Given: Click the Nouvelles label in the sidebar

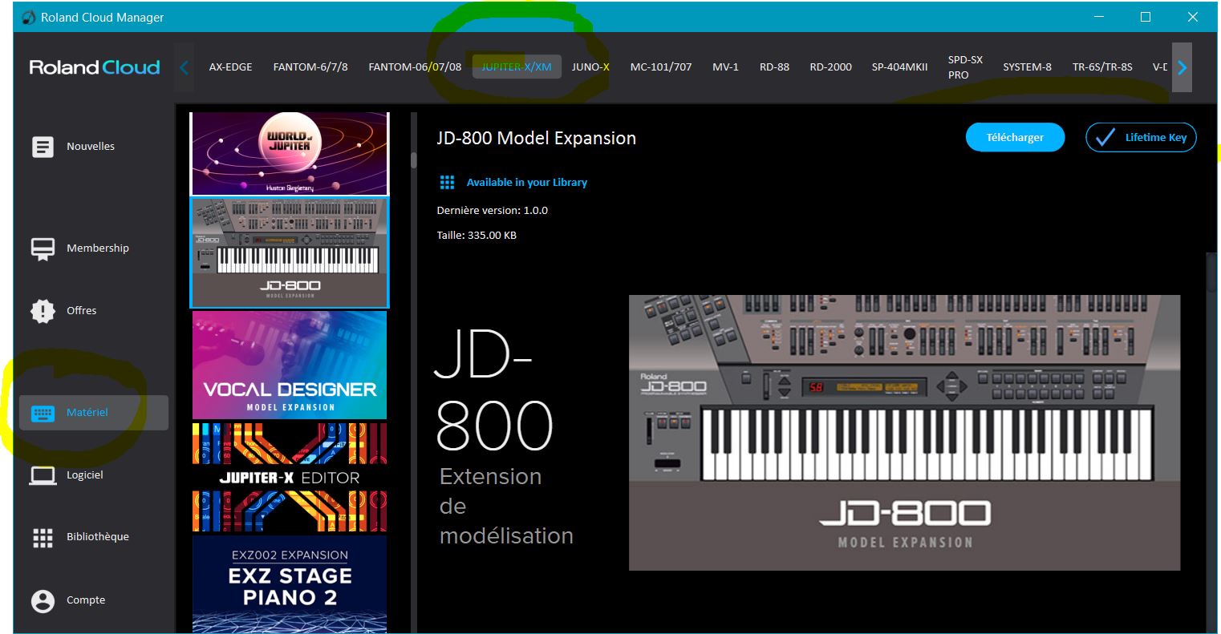Looking at the screenshot, I should coord(91,147).
